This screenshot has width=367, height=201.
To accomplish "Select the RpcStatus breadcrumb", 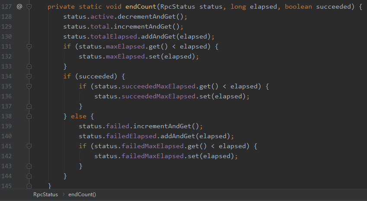I will (x=45, y=195).
